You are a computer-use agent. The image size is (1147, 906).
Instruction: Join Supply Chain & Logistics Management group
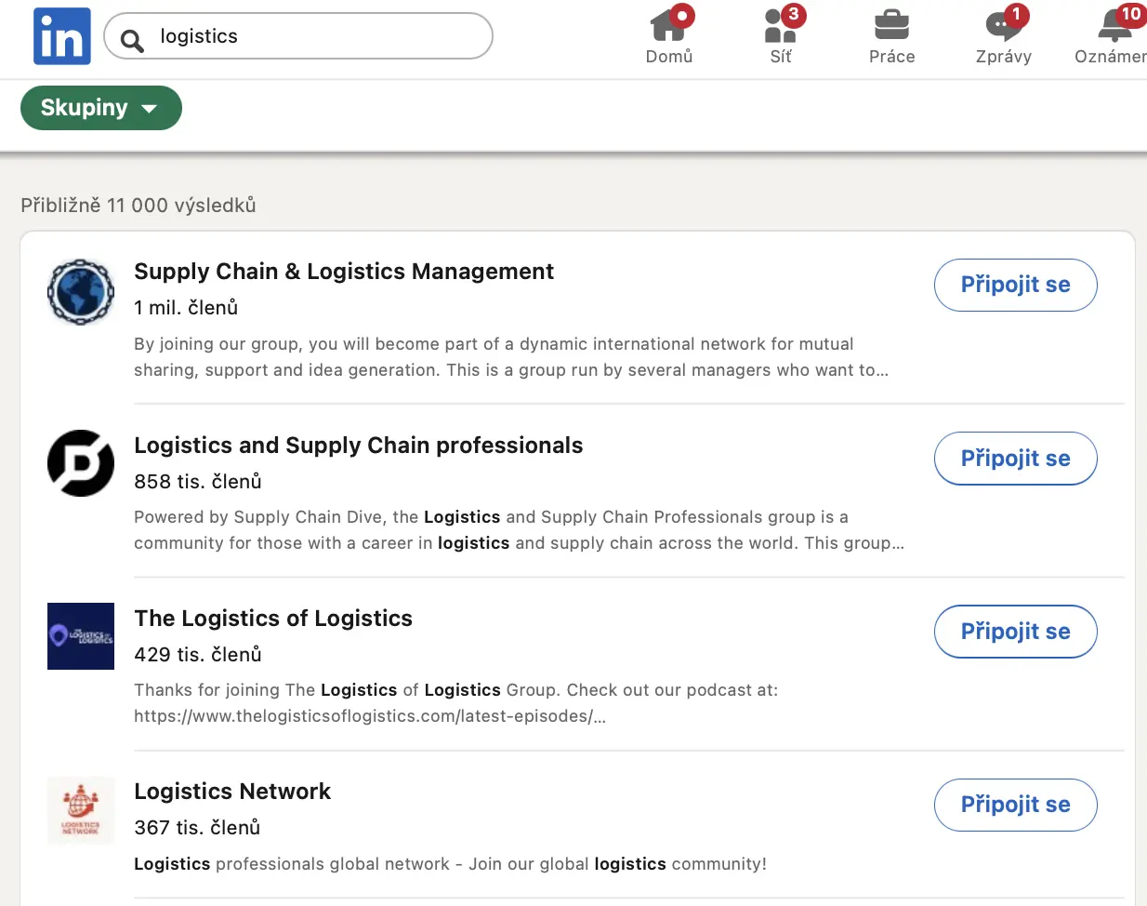coord(1016,285)
